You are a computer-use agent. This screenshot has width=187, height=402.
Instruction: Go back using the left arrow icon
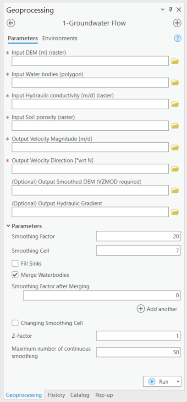(11, 23)
